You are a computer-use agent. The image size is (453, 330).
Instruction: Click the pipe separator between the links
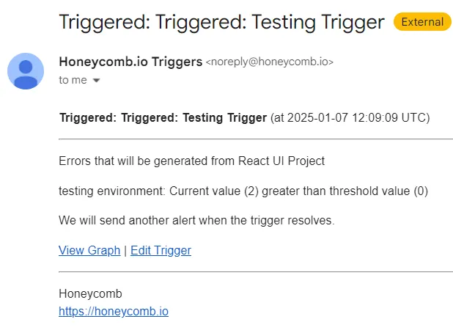click(125, 250)
